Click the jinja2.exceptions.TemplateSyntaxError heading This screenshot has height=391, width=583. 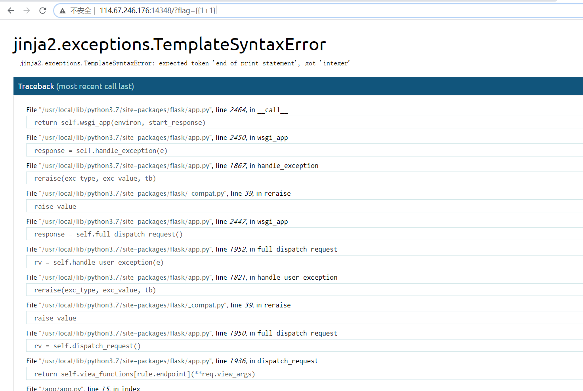(x=170, y=44)
